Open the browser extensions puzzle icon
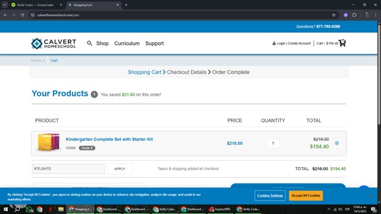This screenshot has width=381, height=214. (355, 15)
